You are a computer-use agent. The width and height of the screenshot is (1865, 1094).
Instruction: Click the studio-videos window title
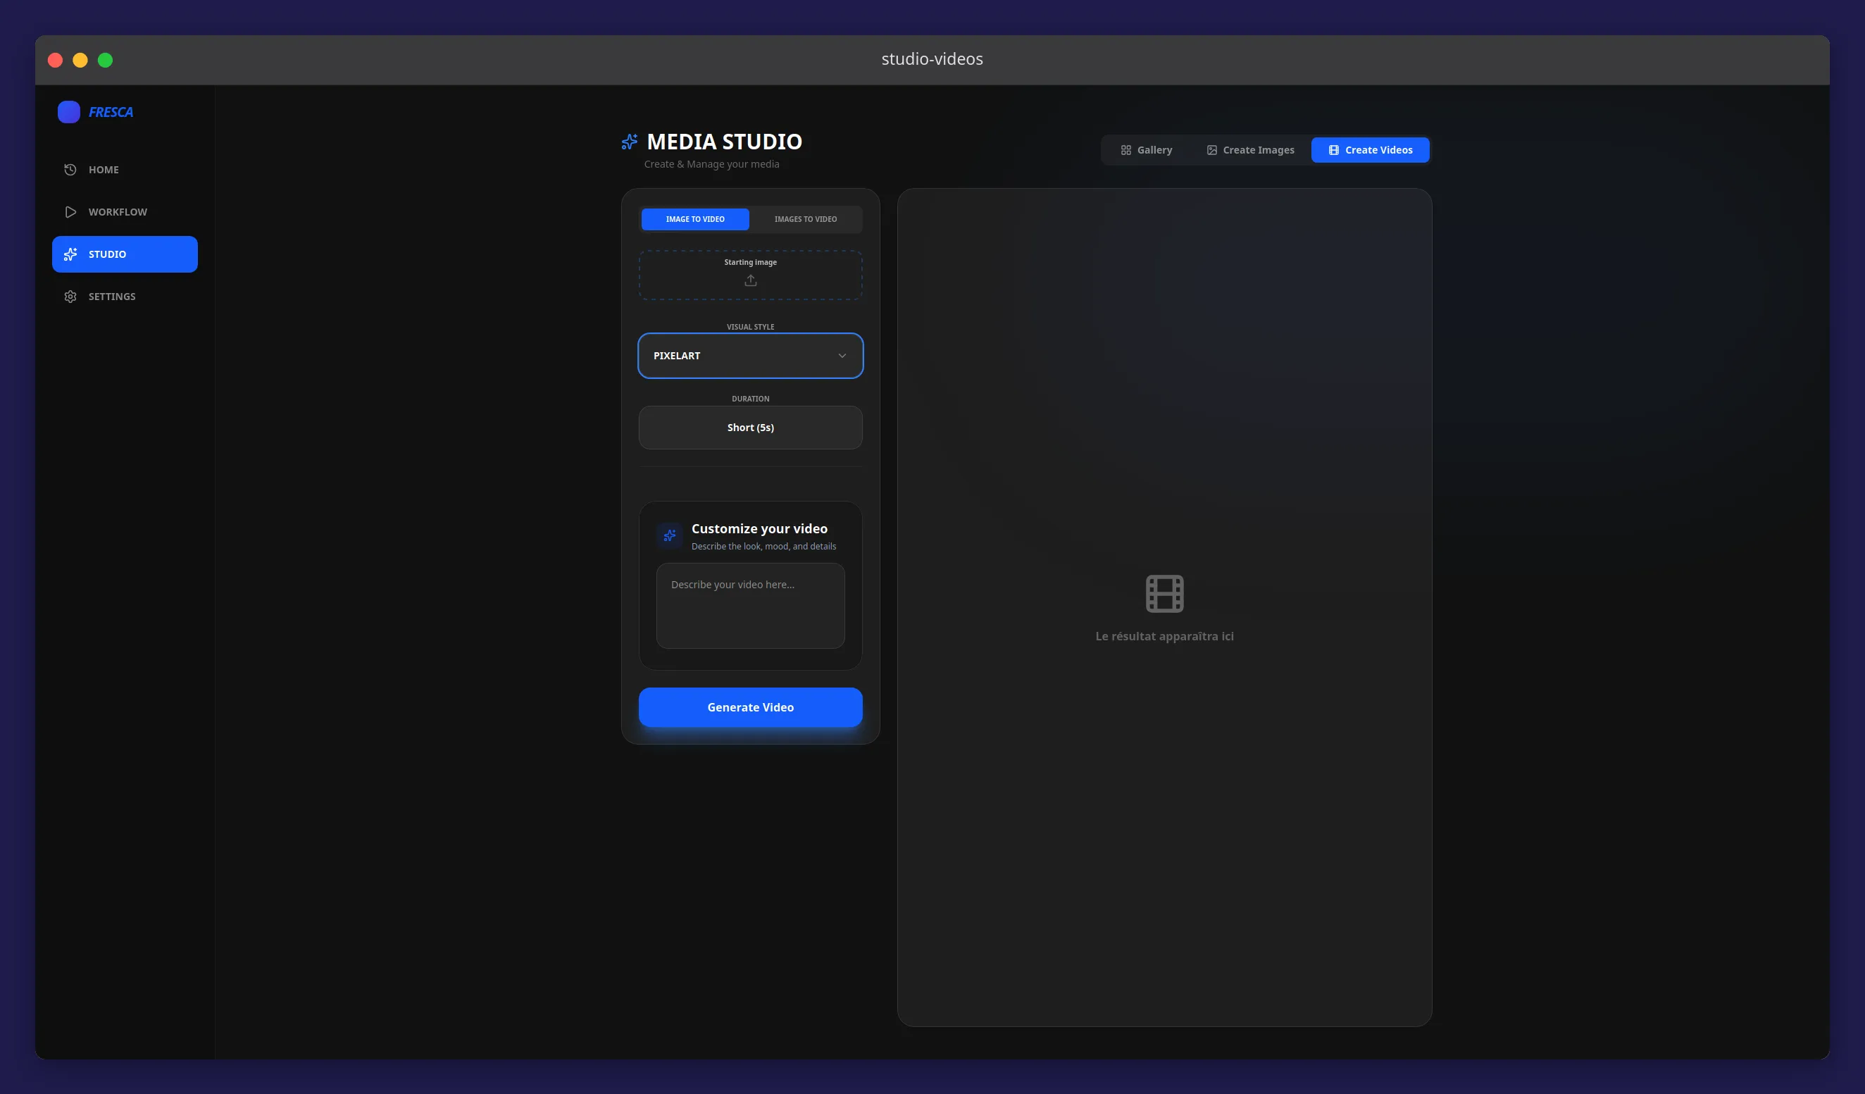click(x=932, y=59)
